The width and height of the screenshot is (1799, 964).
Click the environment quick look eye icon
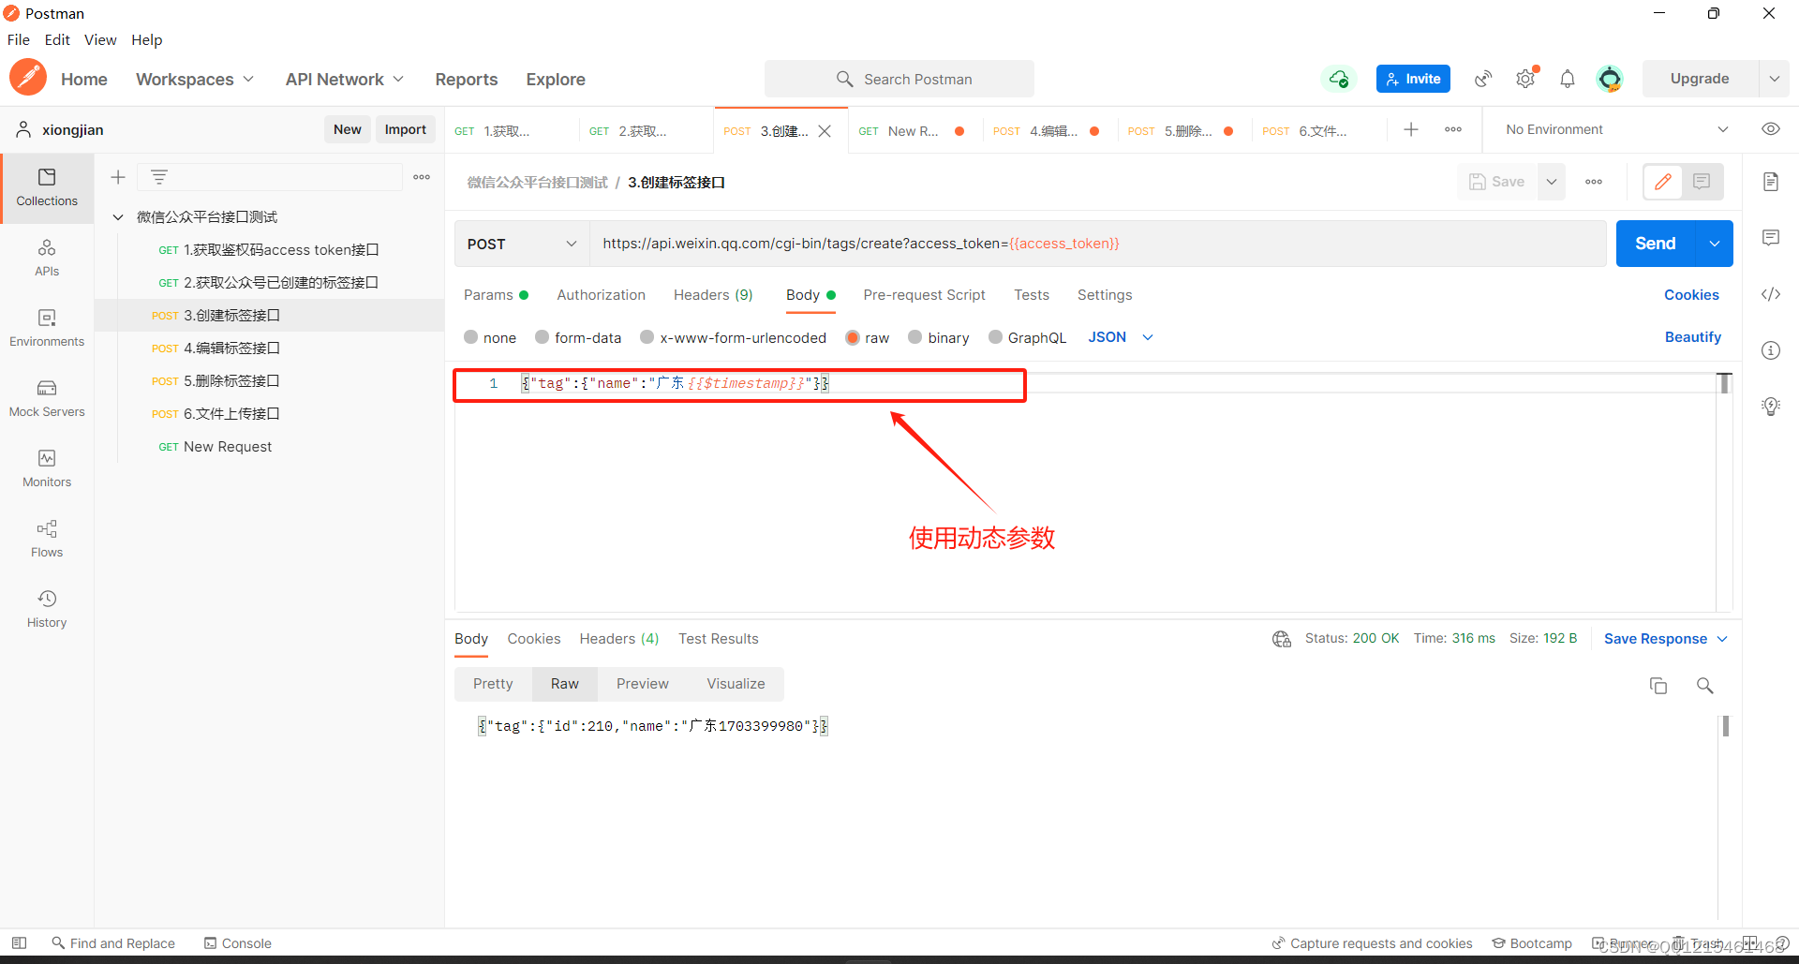click(1771, 129)
